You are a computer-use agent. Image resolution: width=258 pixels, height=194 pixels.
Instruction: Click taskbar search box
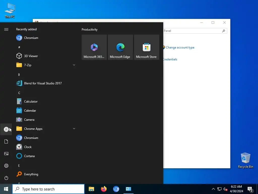(x=48, y=189)
